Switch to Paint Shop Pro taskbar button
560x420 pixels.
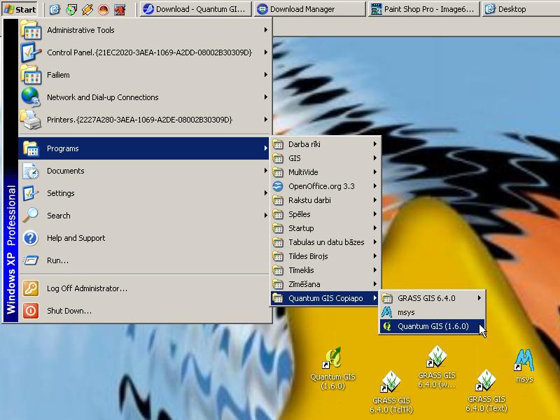[x=423, y=9]
